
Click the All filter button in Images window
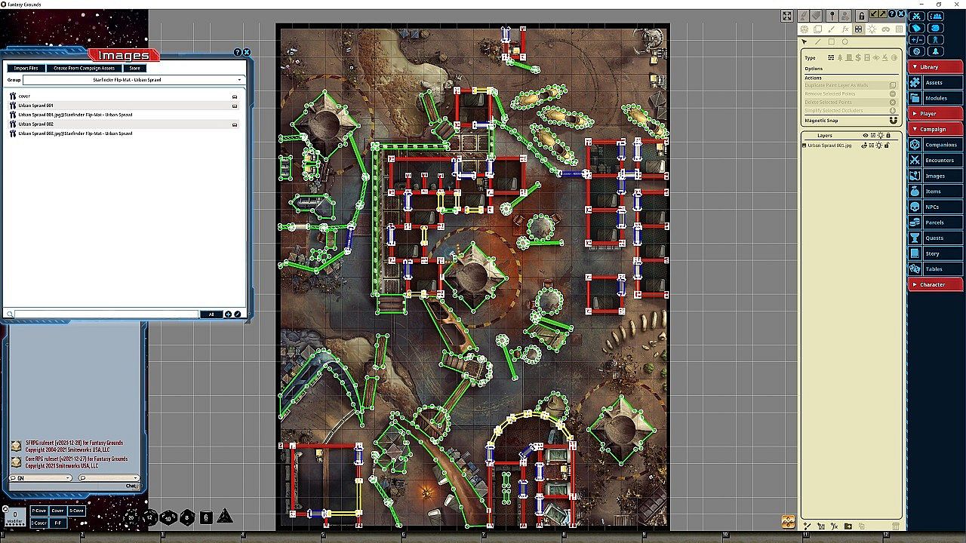point(211,314)
